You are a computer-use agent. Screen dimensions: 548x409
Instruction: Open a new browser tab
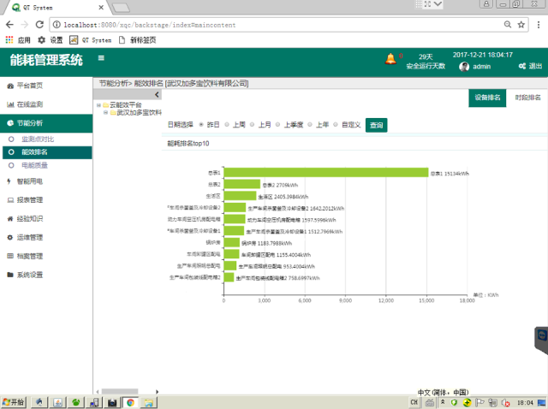click(121, 8)
